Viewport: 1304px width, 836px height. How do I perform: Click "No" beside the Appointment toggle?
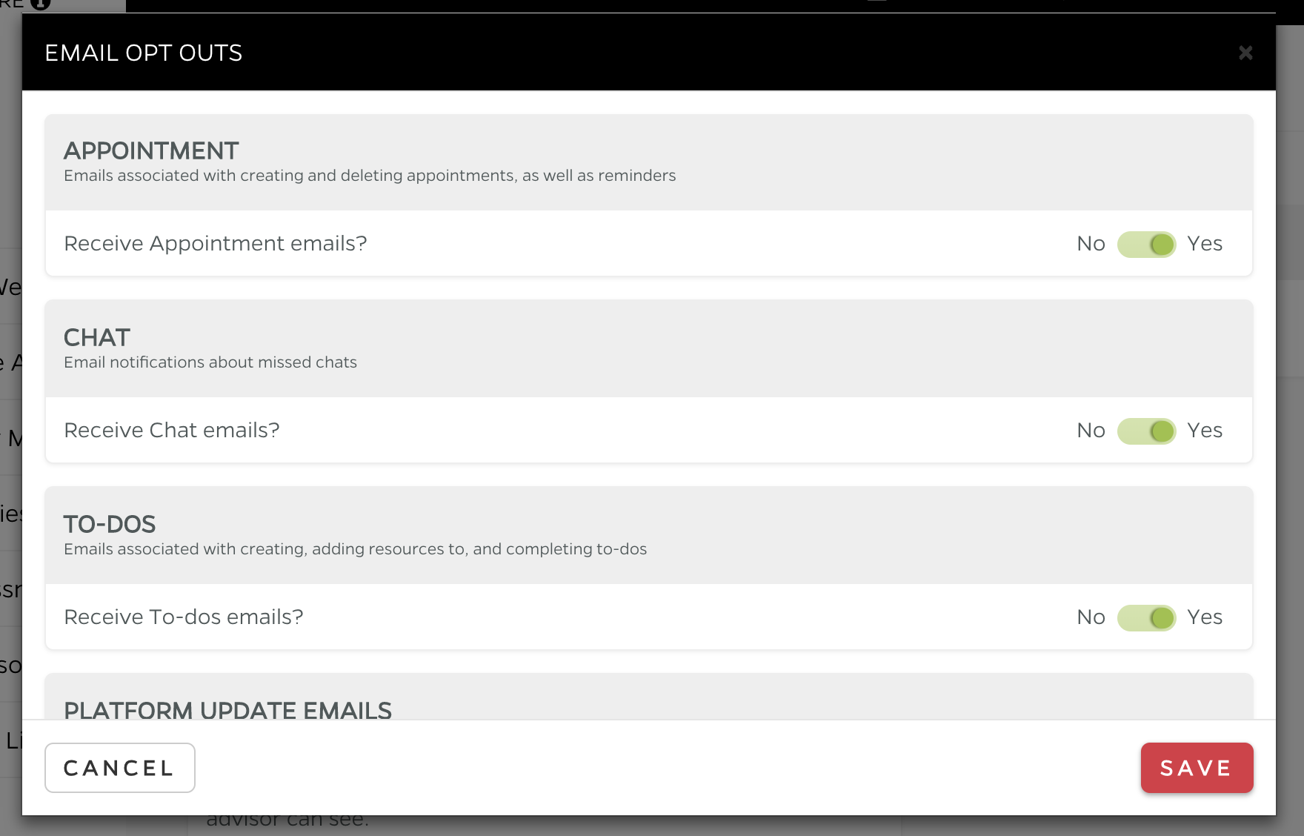tap(1091, 244)
